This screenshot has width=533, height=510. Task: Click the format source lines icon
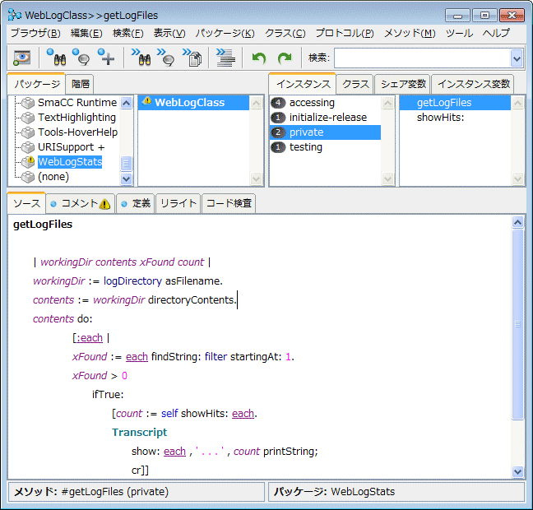225,58
